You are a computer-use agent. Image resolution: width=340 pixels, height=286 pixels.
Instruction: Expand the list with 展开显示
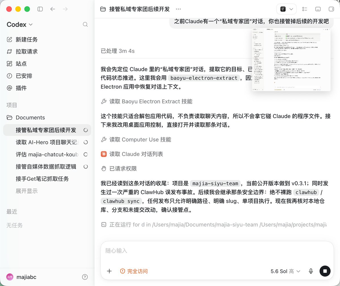[27, 191]
